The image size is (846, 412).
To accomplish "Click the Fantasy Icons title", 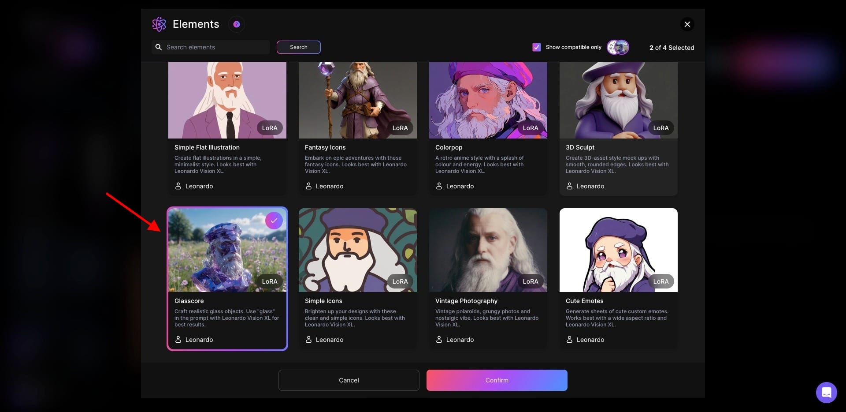I will point(325,147).
